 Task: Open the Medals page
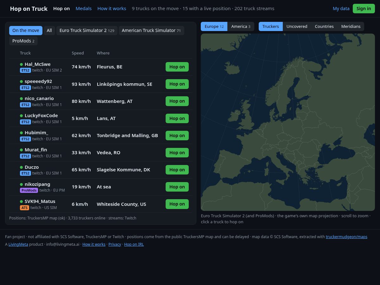tap(84, 9)
